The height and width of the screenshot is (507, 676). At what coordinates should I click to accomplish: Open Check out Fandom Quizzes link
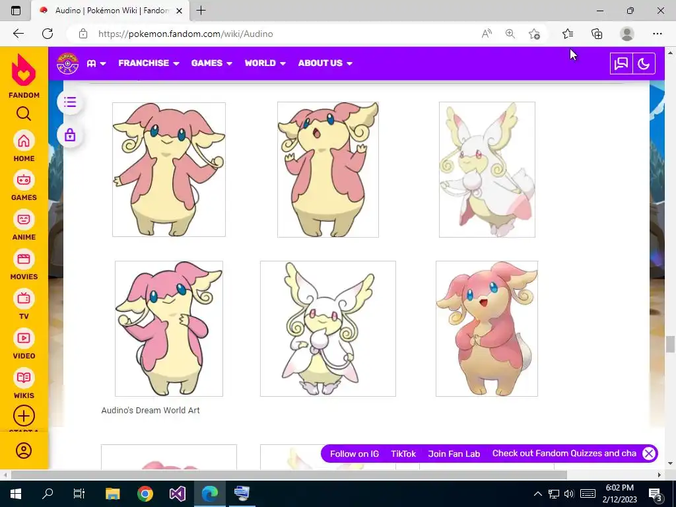[564, 454]
